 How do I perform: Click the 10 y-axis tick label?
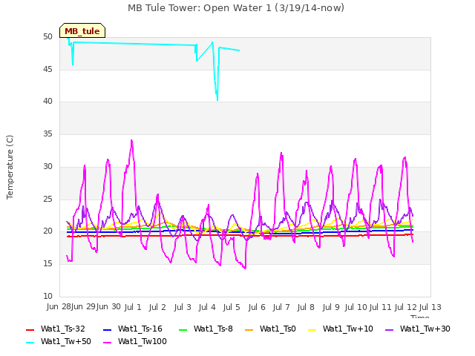pos(47,296)
